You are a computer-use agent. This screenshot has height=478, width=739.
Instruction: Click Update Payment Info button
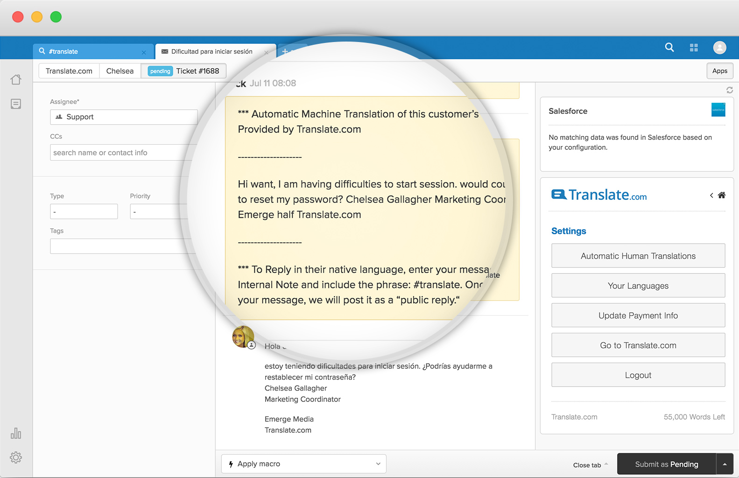638,316
